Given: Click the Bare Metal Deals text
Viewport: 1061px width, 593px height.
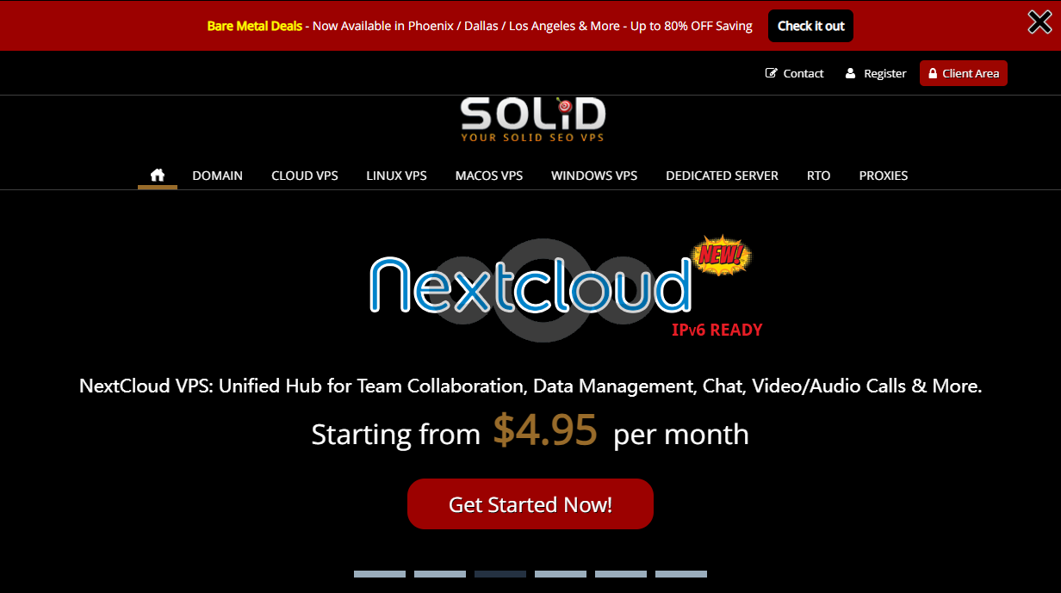Looking at the screenshot, I should [x=255, y=26].
